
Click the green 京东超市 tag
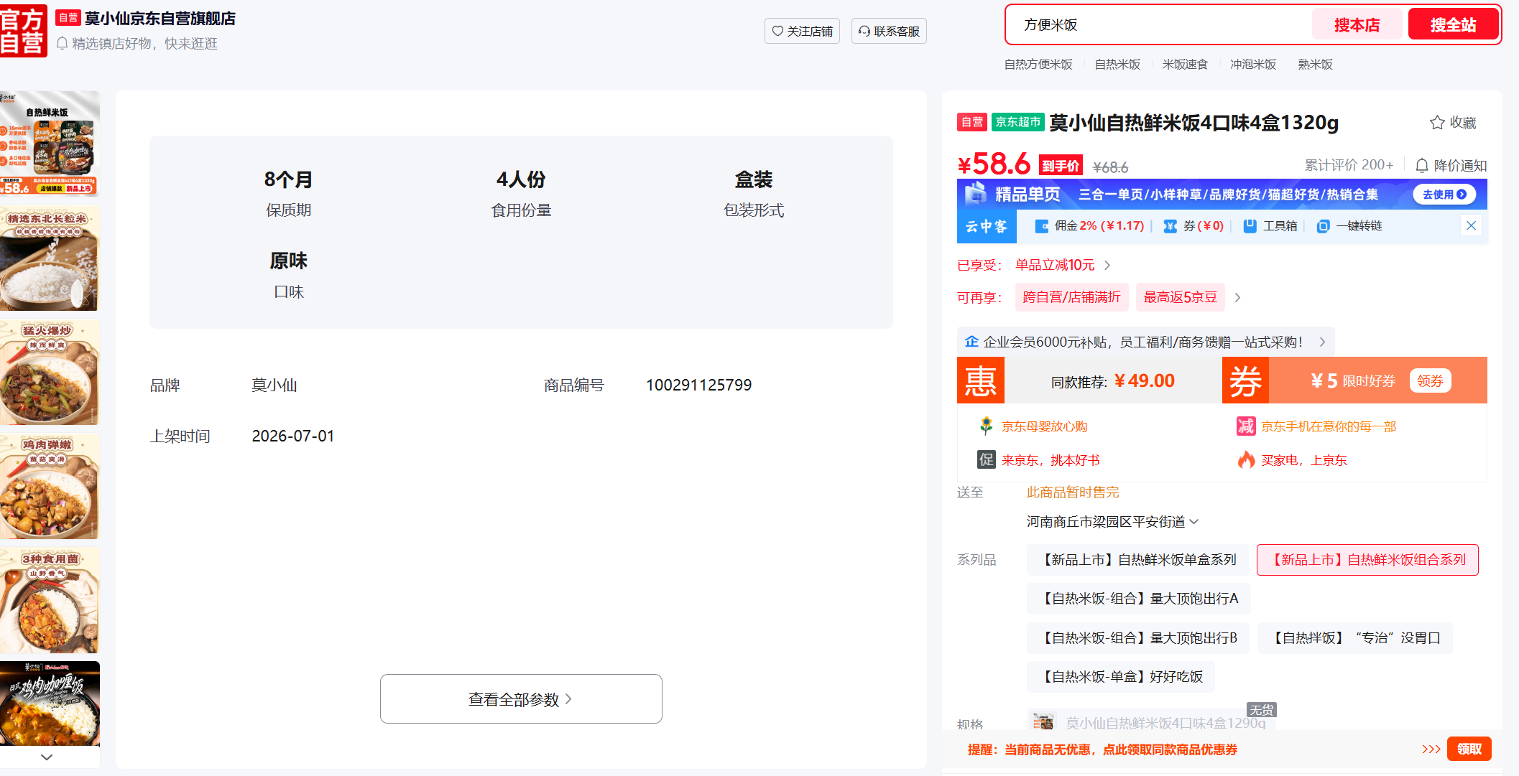point(1018,123)
